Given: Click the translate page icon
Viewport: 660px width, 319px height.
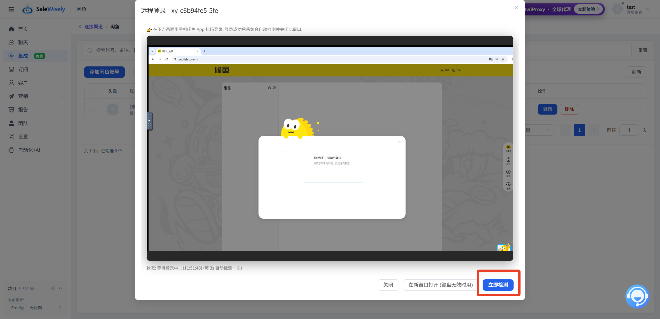Looking at the screenshot, I should coord(491,59).
